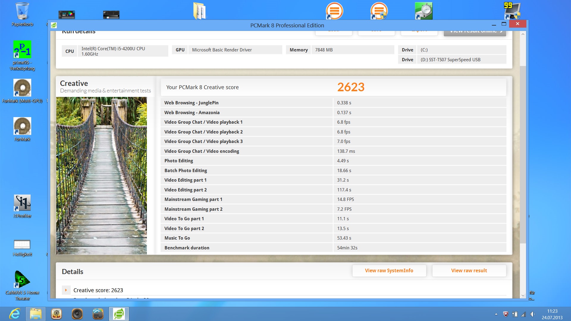Open the Fraps 99 desktop shortcut

[512, 11]
